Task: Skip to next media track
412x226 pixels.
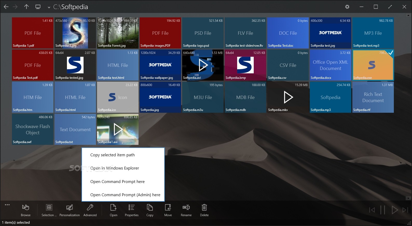Action: [405, 210]
